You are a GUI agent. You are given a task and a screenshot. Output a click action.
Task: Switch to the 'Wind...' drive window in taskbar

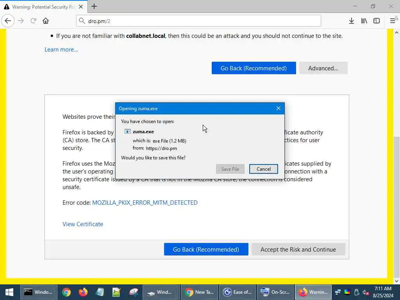pos(160,292)
